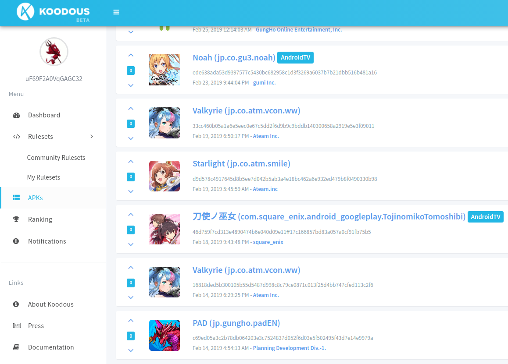Screen dimensions: 508x364
Task: Click AndroidTV tag on Noah
Action: pyautogui.click(x=296, y=57)
